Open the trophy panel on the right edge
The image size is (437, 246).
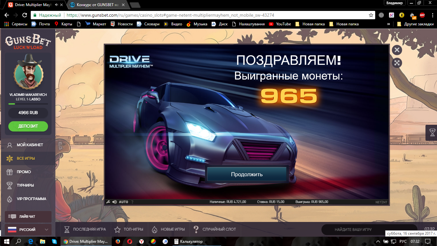coord(432,132)
